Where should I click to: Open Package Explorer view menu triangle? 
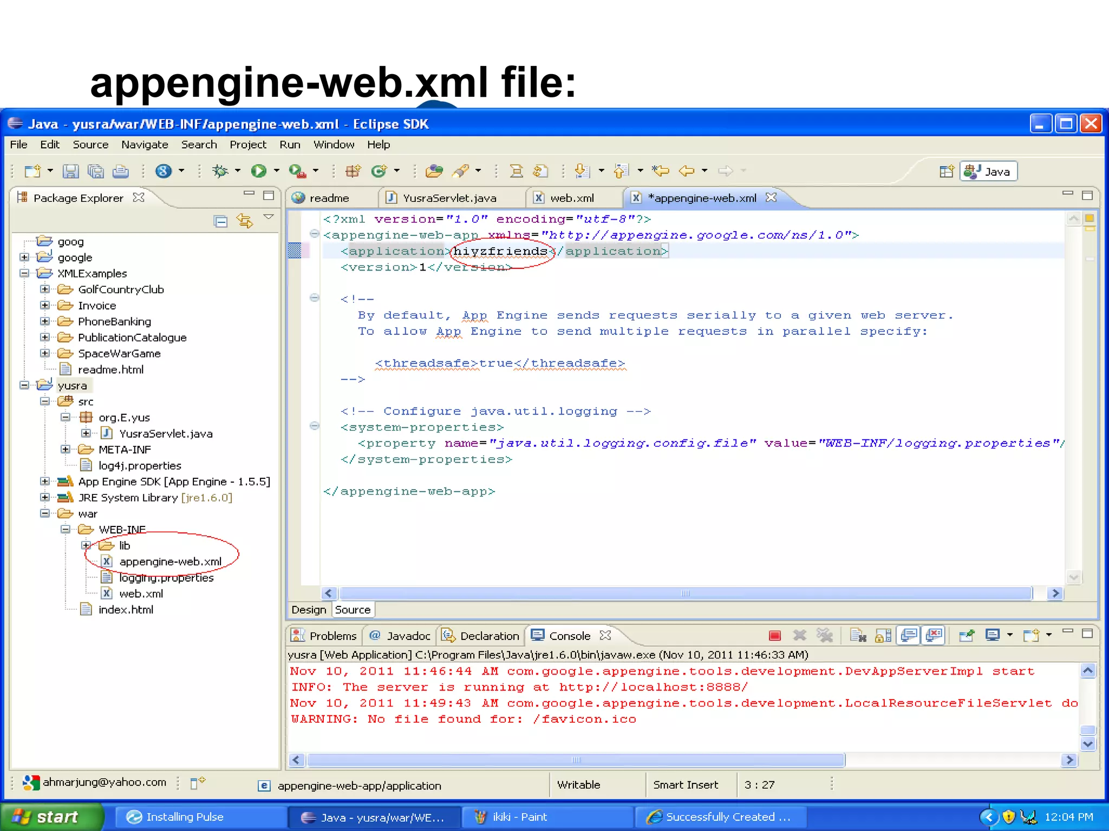(269, 217)
